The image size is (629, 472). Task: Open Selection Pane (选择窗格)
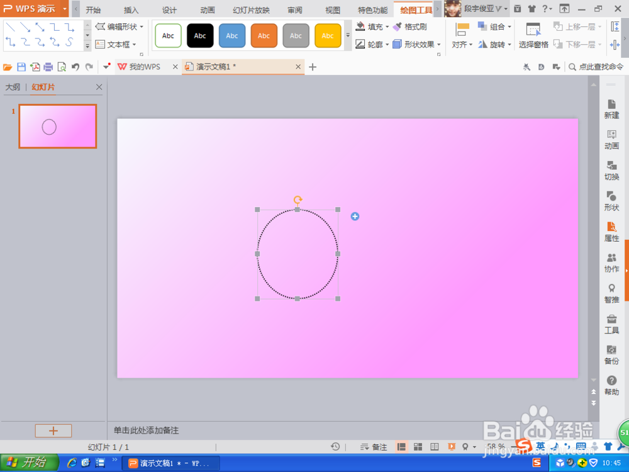point(533,36)
